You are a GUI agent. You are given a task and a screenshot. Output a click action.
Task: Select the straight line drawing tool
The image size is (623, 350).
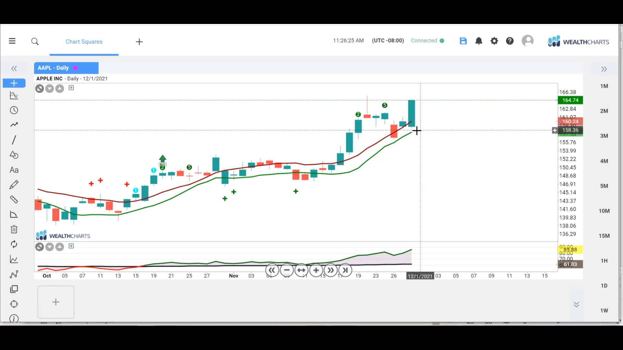click(x=14, y=140)
